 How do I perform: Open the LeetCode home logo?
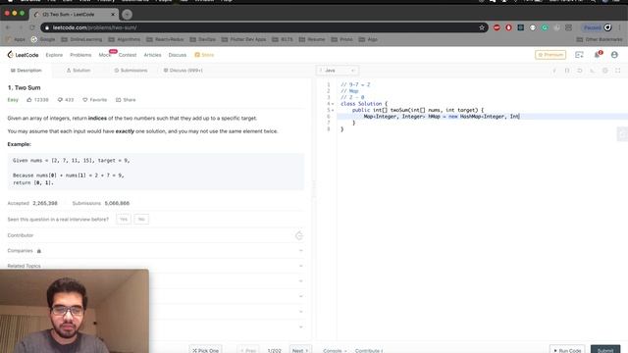coord(23,55)
